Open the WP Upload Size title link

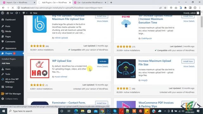pos(62,61)
